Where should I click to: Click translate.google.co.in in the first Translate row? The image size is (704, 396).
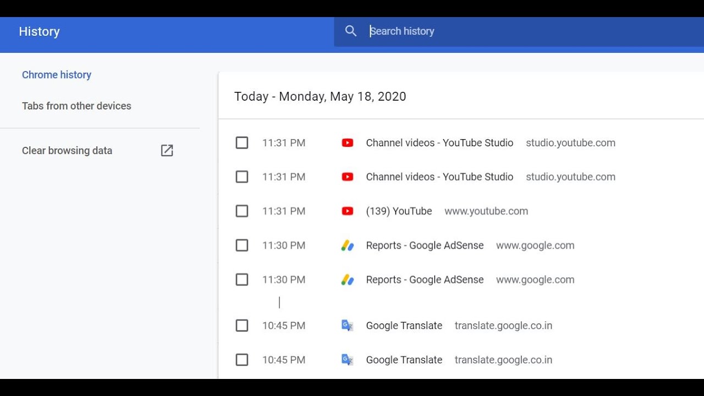(x=503, y=326)
